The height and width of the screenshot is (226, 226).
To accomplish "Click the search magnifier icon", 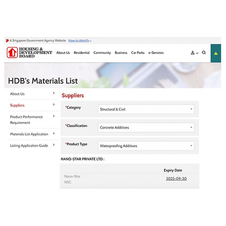I will (x=204, y=53).
